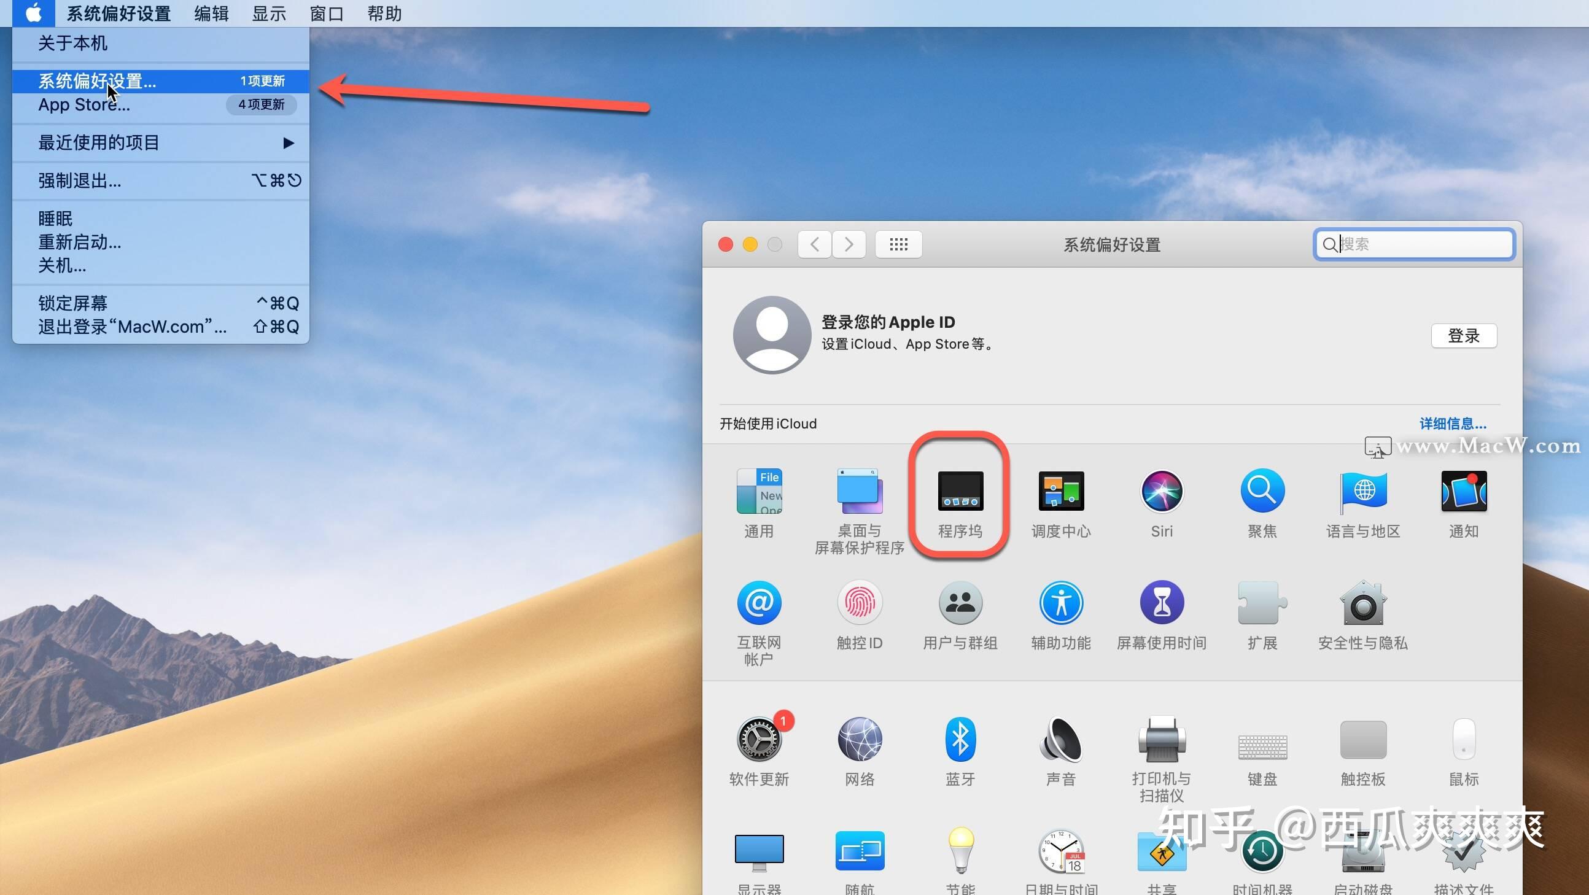Open 触控板 (Trackpad) preferences
This screenshot has width=1589, height=895.
coord(1363,739)
